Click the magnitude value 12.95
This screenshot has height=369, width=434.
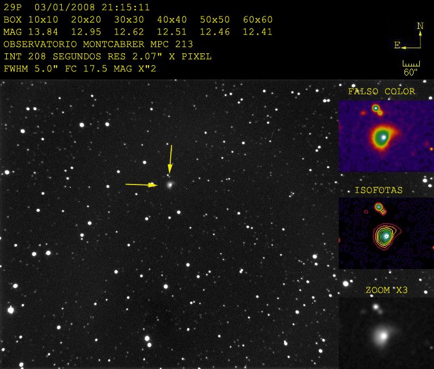pyautogui.click(x=86, y=32)
